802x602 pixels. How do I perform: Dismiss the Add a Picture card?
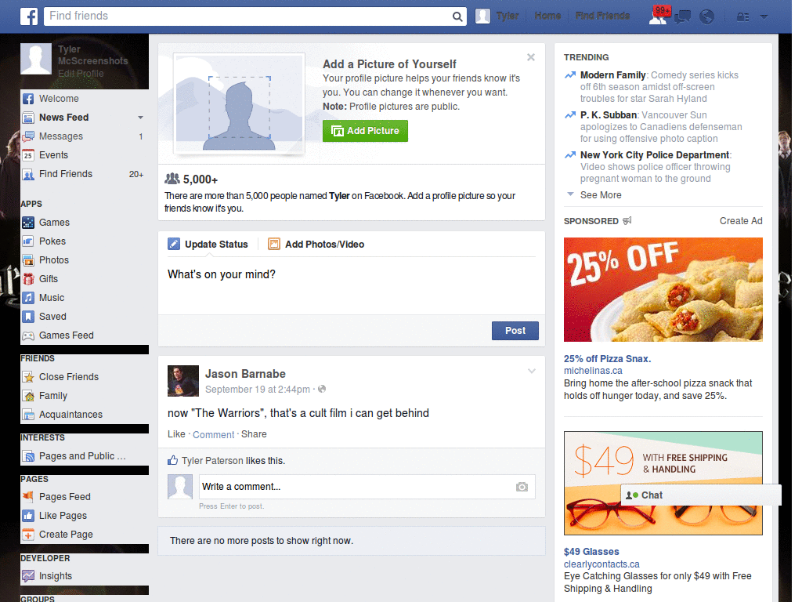pyautogui.click(x=531, y=57)
